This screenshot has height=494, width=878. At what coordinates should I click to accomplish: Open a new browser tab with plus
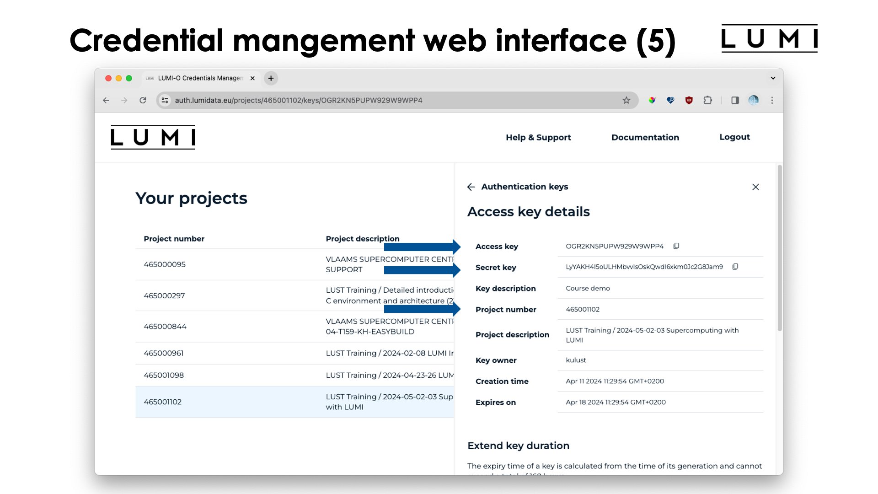pyautogui.click(x=271, y=78)
